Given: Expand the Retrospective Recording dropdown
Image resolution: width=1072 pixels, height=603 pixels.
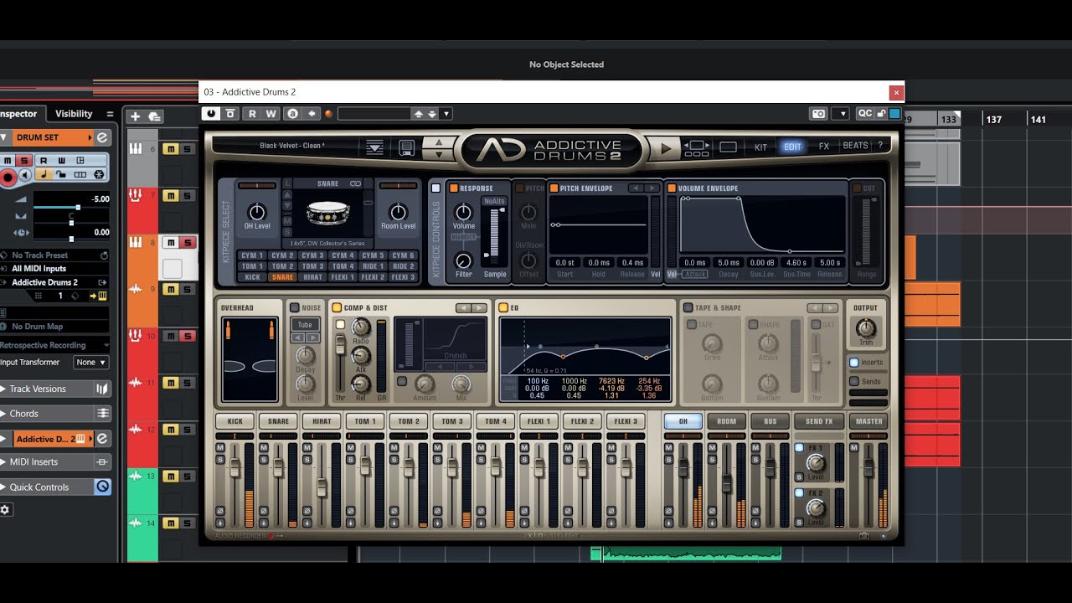Looking at the screenshot, I should (106, 345).
